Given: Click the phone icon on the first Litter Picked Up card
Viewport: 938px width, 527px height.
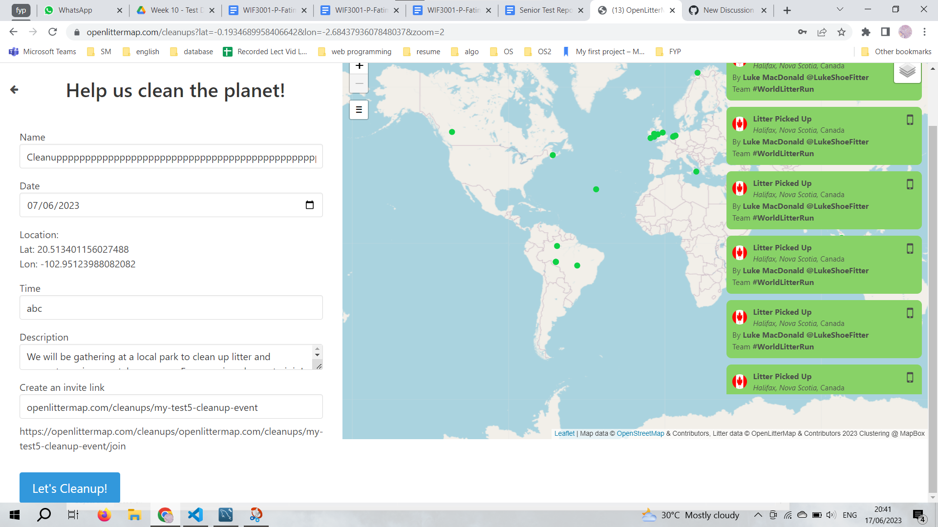Looking at the screenshot, I should (910, 120).
